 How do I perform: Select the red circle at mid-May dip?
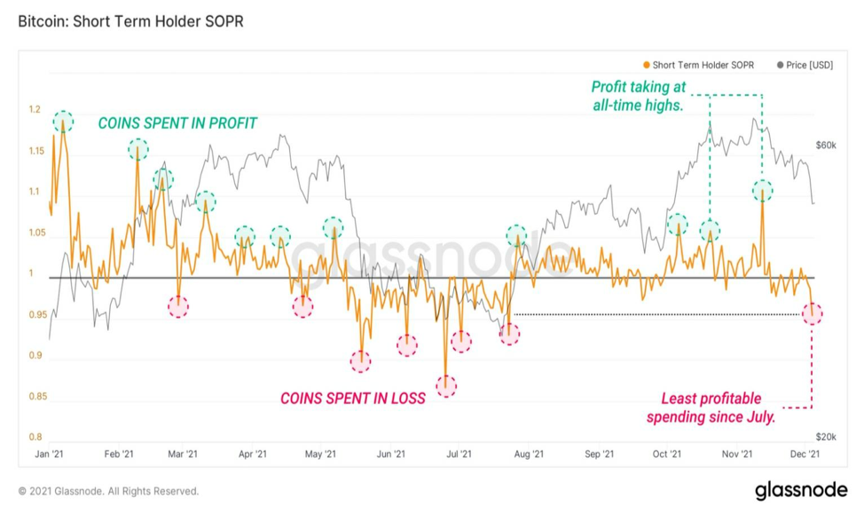click(360, 362)
